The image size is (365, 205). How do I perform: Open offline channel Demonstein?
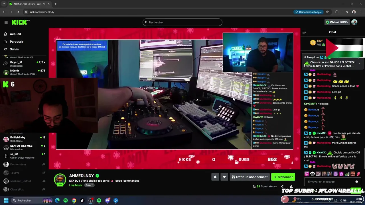click(x=24, y=164)
